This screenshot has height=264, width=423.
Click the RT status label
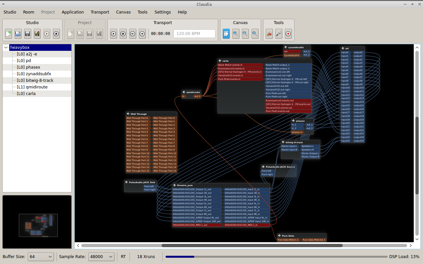tap(123, 257)
